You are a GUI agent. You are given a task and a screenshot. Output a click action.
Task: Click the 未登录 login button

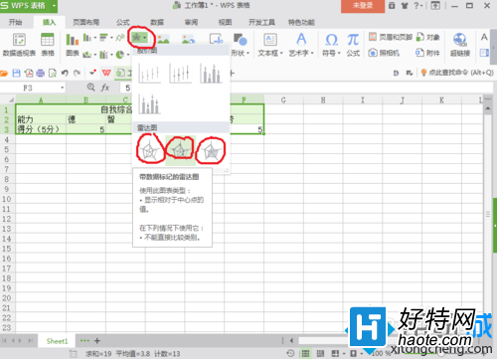pyautogui.click(x=363, y=6)
